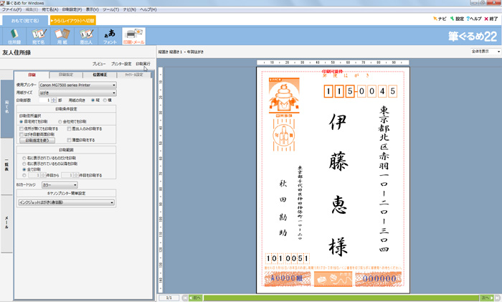Select the 印刷・メール print icon
The width and height of the screenshot is (502, 302).
click(x=133, y=36)
